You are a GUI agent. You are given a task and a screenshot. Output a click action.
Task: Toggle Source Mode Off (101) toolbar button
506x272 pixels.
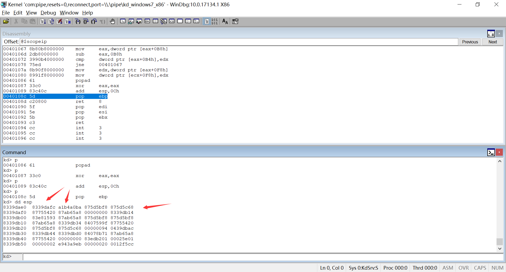click(215, 21)
